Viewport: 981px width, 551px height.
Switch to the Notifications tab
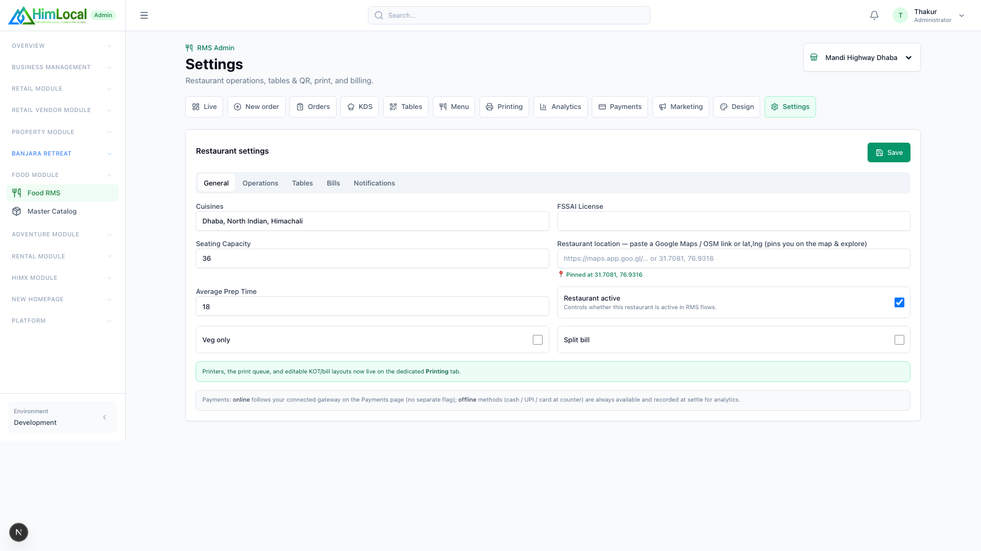tap(374, 183)
